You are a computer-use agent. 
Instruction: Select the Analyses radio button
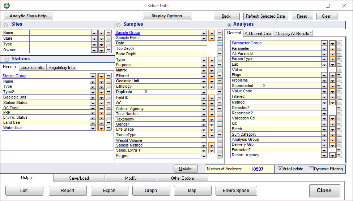(x=229, y=25)
